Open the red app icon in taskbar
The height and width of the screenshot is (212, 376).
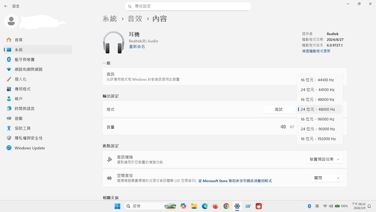pos(258,206)
